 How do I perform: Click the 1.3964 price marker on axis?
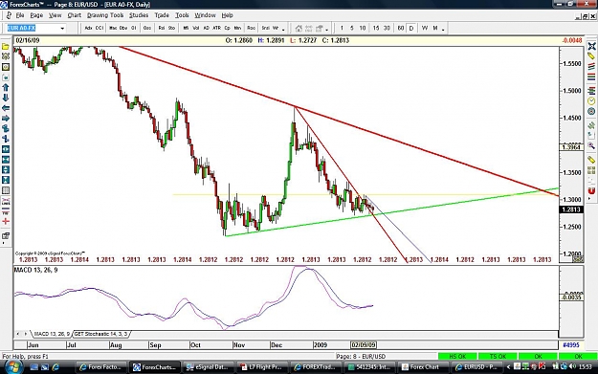(571, 147)
